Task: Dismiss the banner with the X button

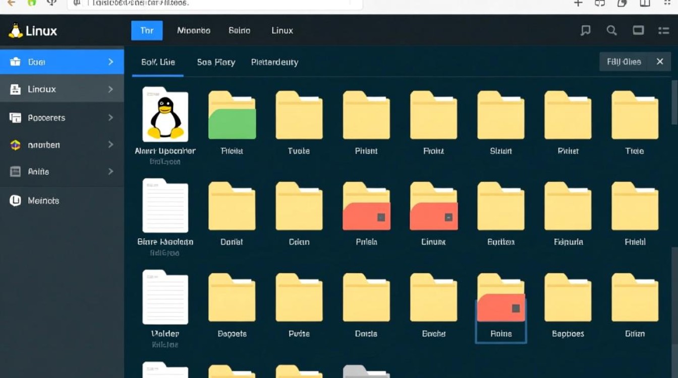Action: click(660, 61)
